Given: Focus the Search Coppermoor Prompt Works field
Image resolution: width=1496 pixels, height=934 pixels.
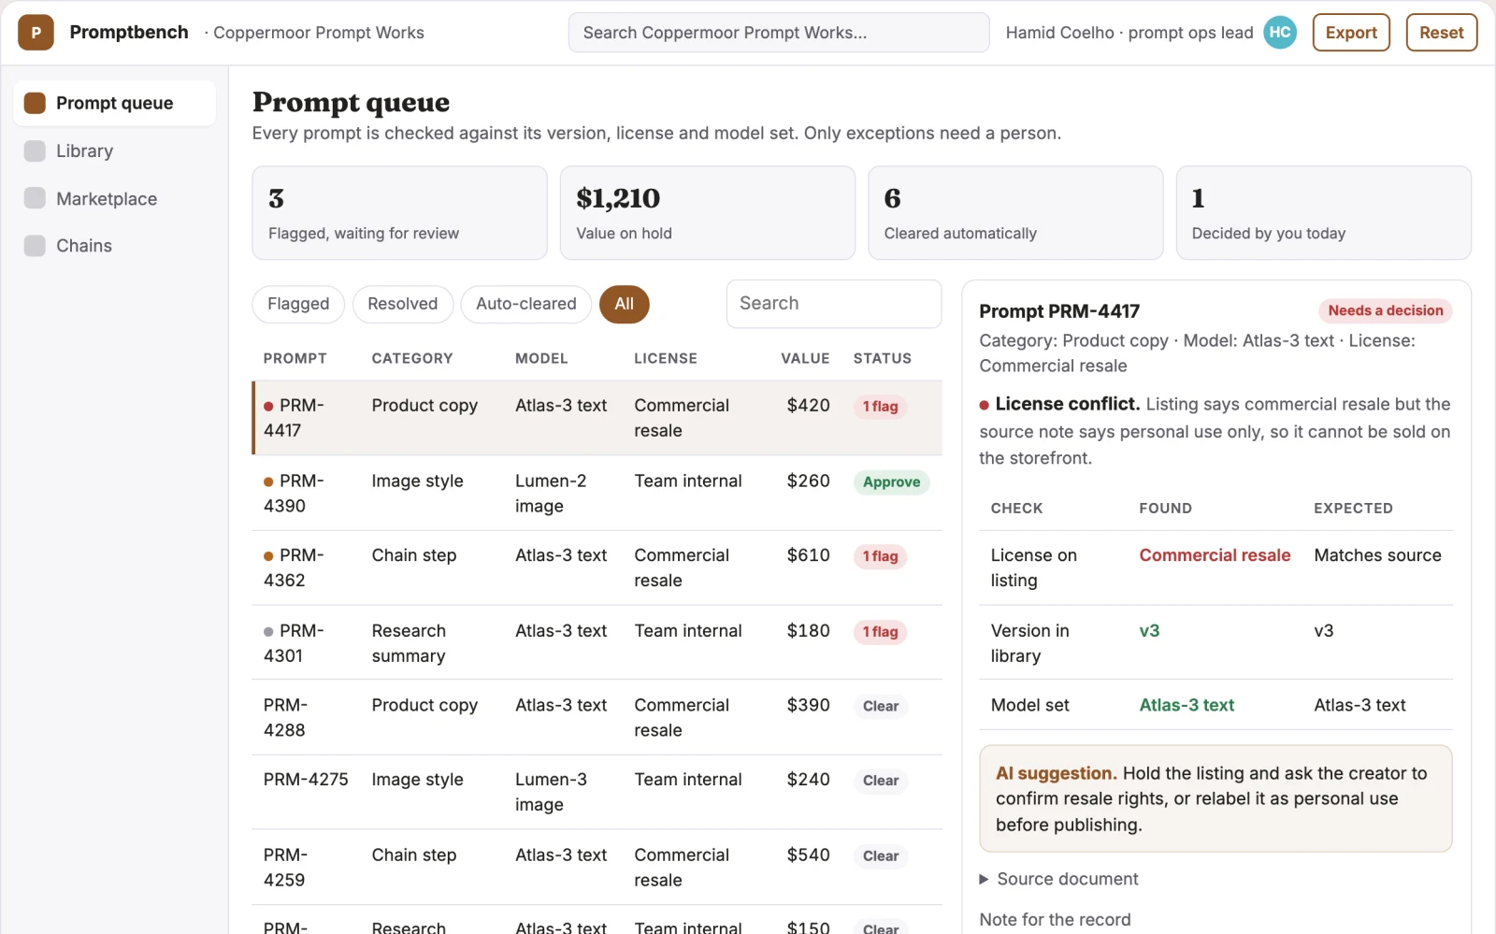Looking at the screenshot, I should 779,33.
